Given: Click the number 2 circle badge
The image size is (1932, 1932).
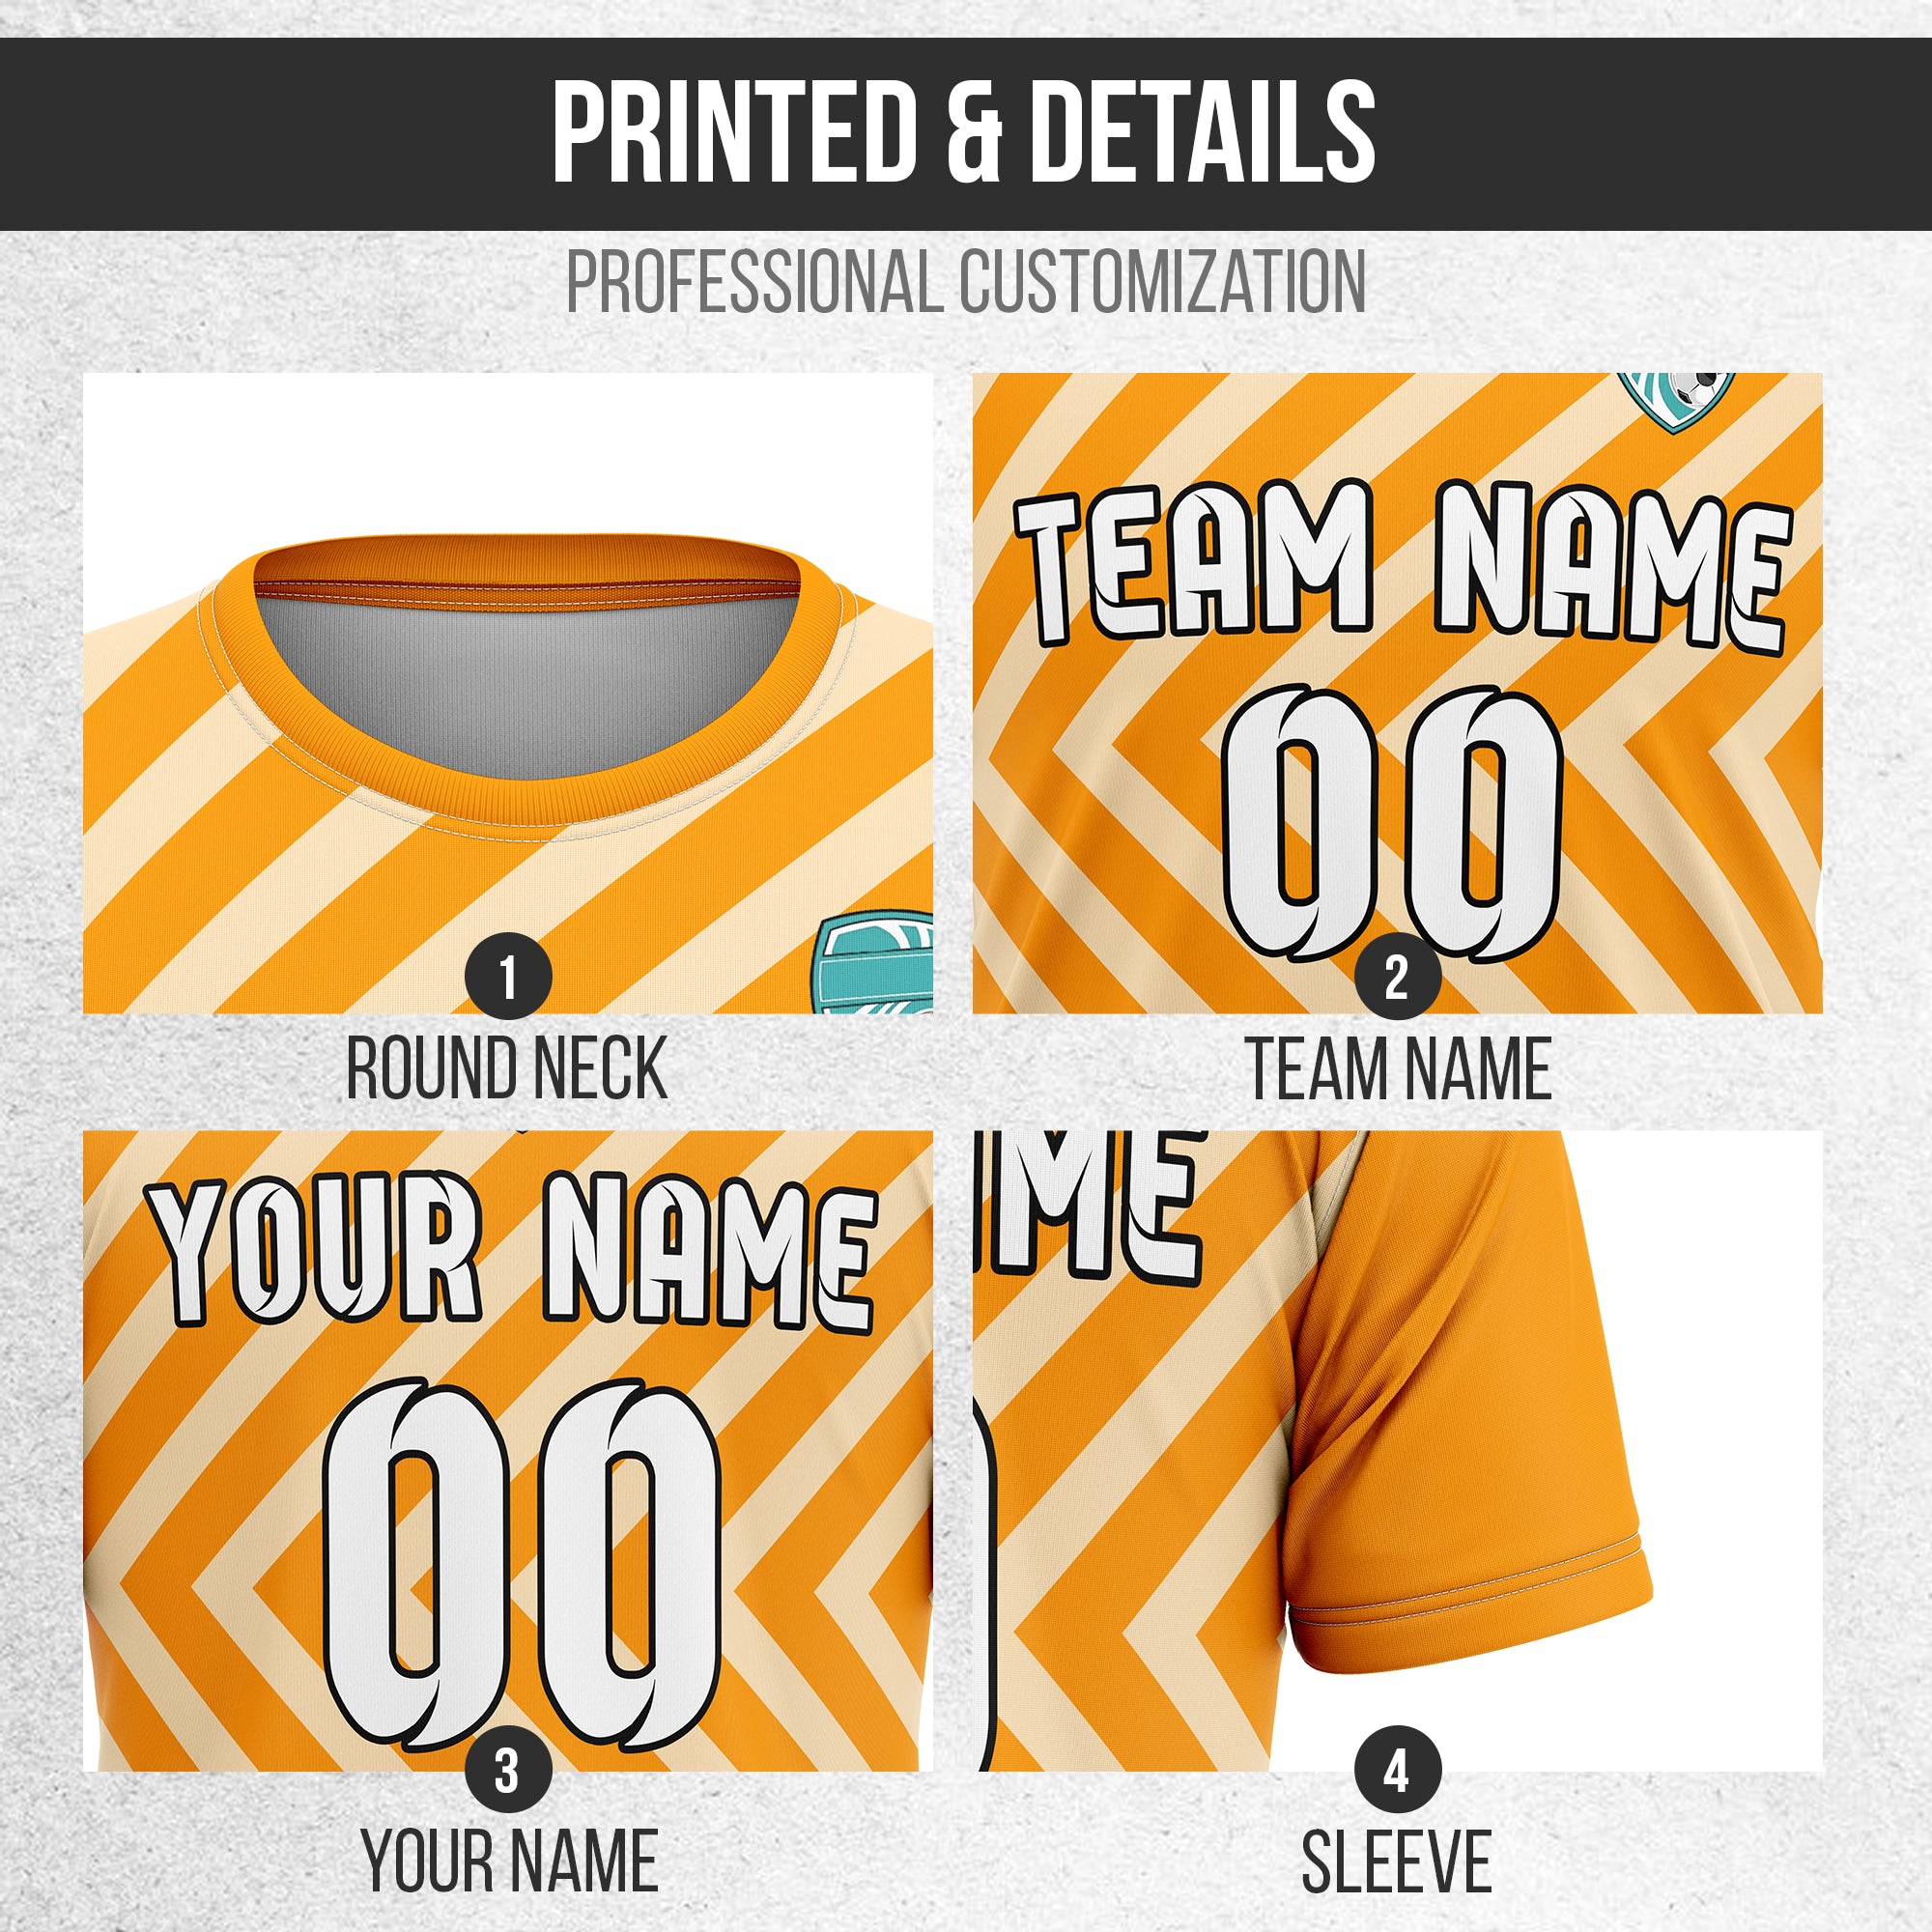Looking at the screenshot, I should pyautogui.click(x=1397, y=977).
